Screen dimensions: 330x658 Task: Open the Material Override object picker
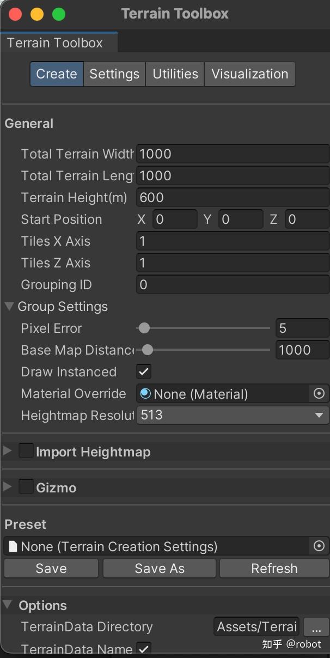tap(319, 393)
